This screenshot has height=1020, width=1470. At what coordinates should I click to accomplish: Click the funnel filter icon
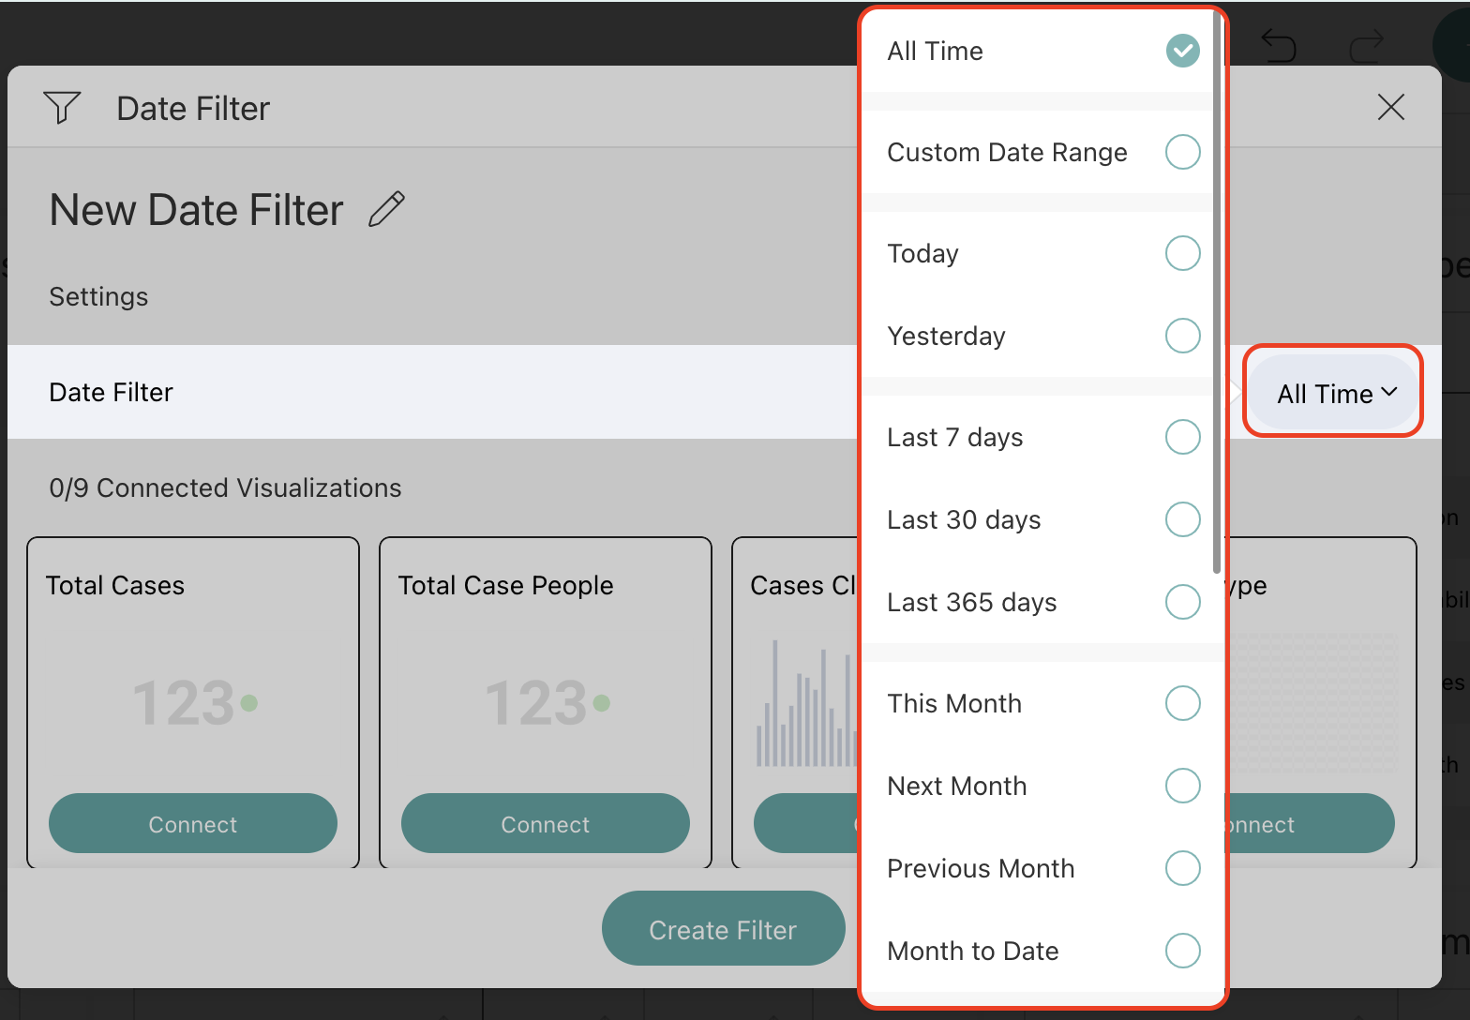[62, 108]
